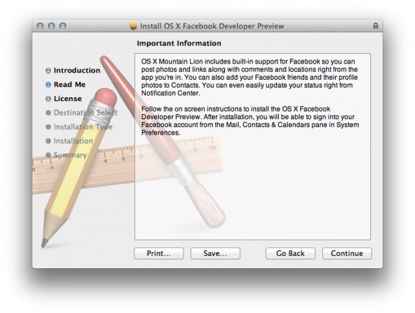Viewport: 415px width, 313px height.
Task: Click the Installation step label
Action: tap(73, 141)
